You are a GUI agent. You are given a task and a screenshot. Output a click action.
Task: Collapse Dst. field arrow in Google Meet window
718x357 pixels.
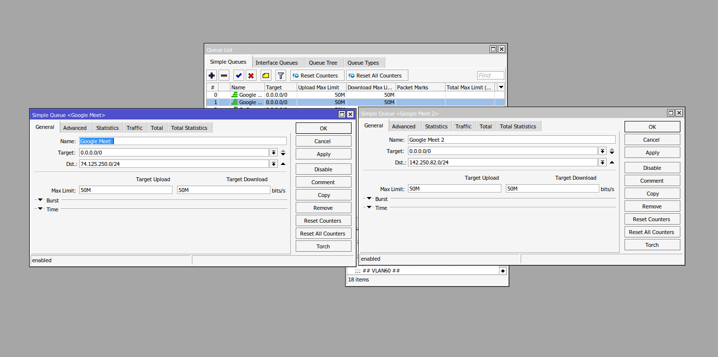click(x=283, y=164)
